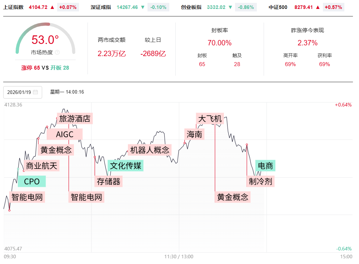Click the 开板 28 count
The width and height of the screenshot is (359, 264).
[x=60, y=68]
